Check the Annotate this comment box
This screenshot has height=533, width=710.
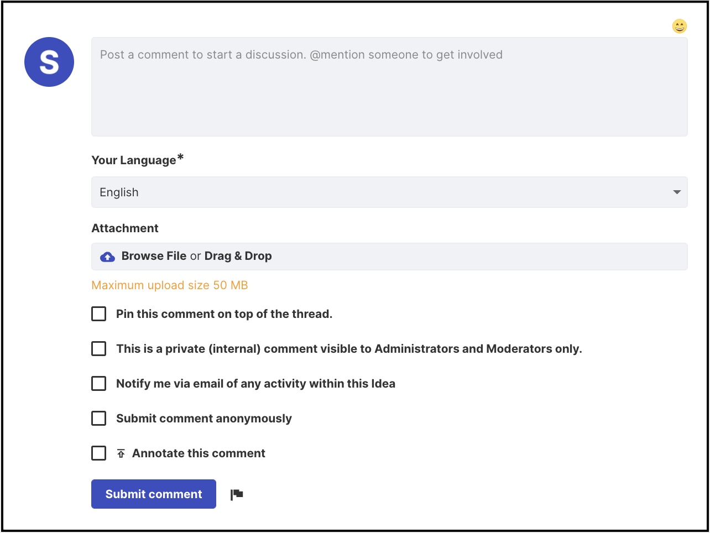99,453
